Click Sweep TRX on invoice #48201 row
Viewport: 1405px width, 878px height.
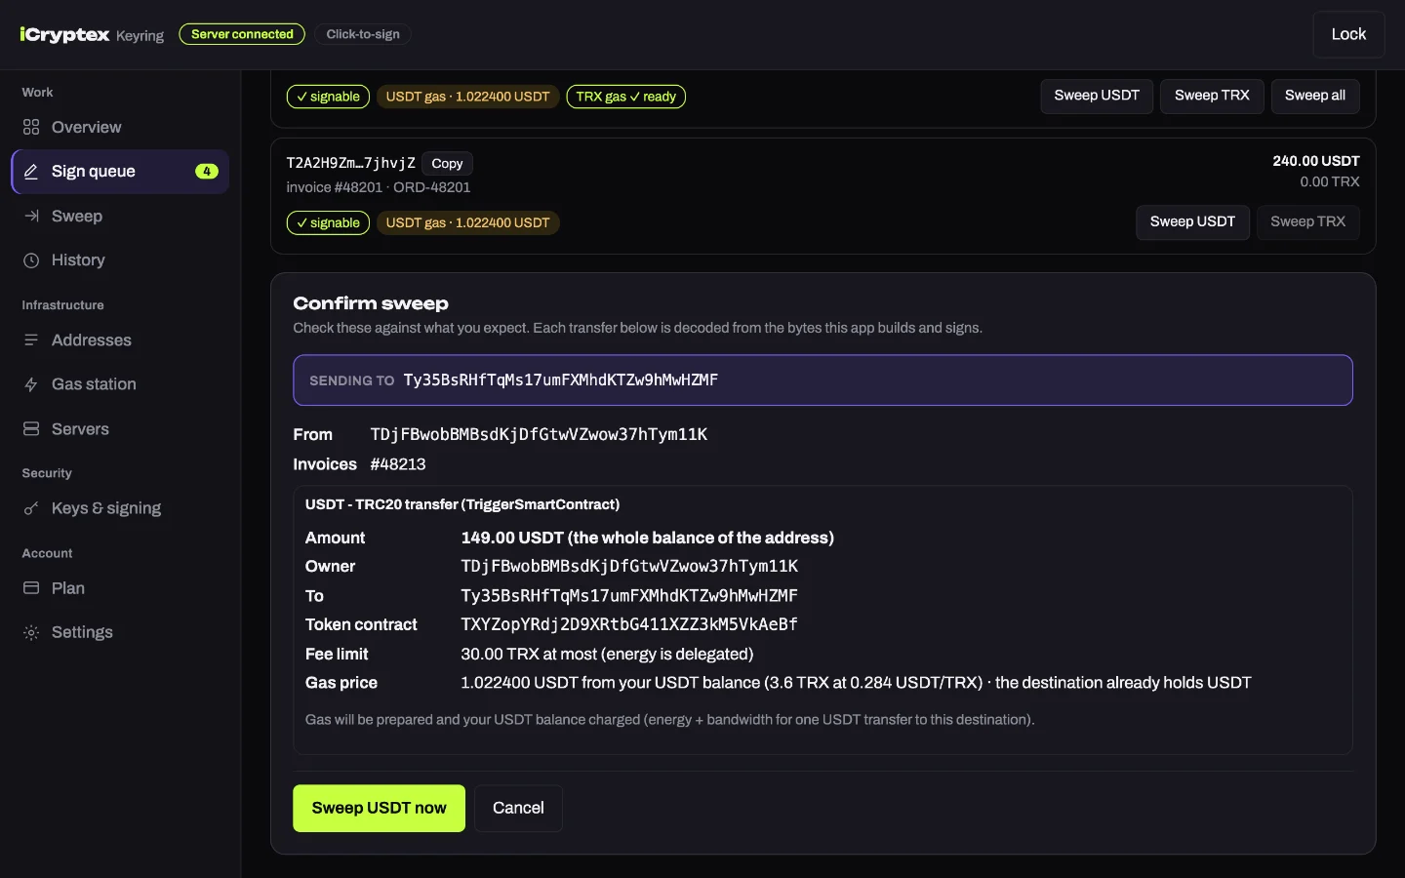[1307, 222]
